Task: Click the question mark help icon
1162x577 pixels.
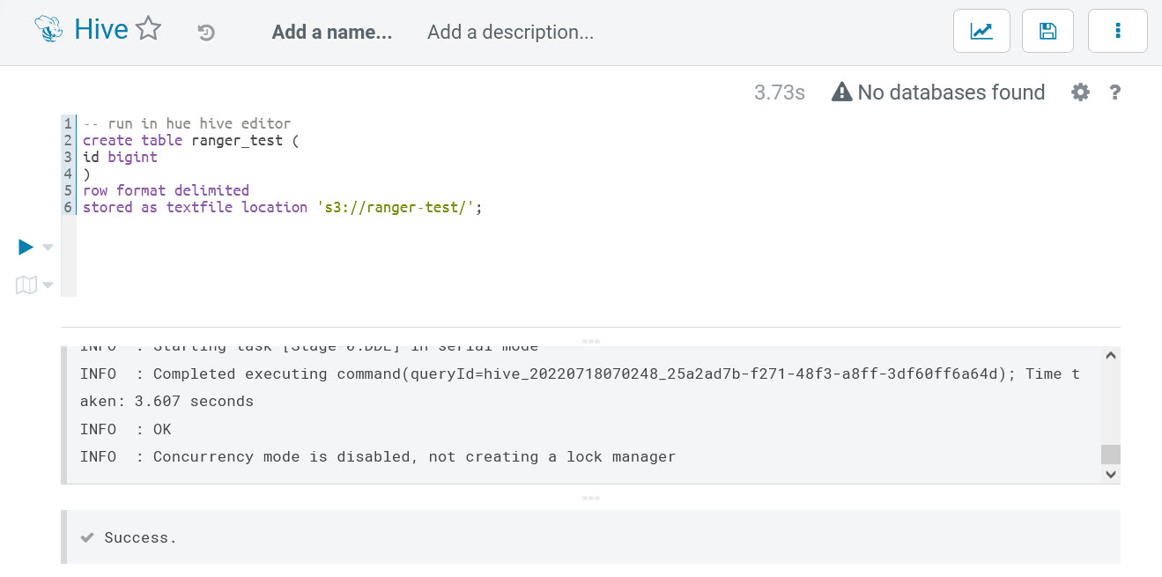Action: (x=1114, y=92)
